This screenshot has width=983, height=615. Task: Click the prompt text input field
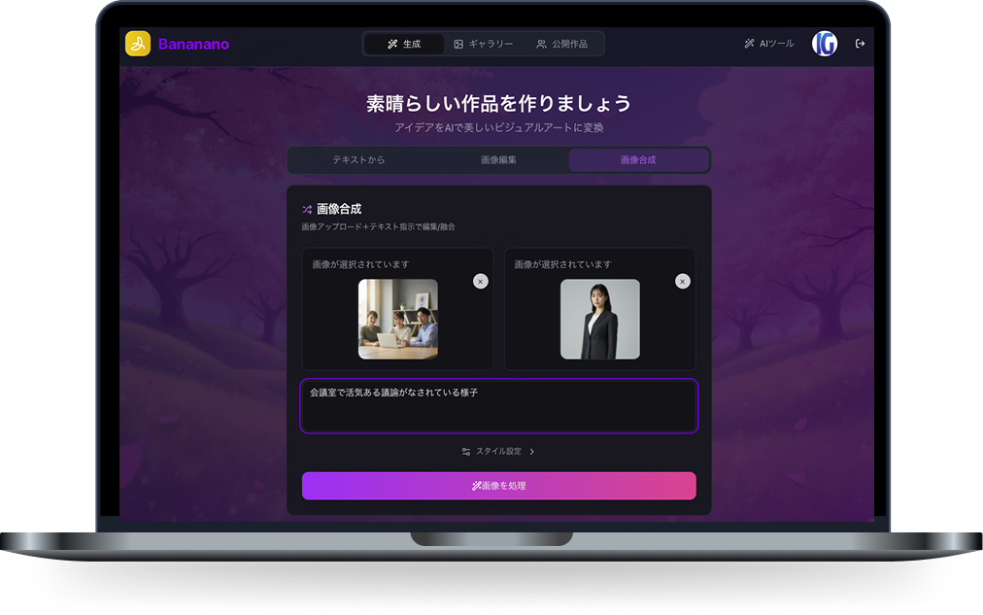coord(498,405)
